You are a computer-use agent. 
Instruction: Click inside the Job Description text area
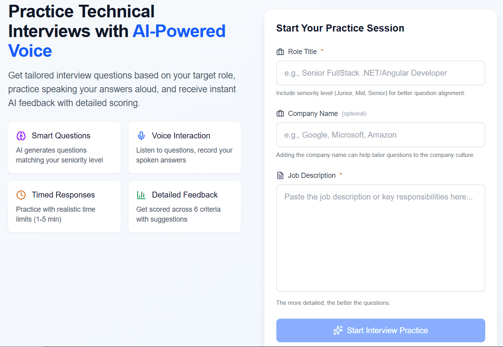[x=380, y=238]
